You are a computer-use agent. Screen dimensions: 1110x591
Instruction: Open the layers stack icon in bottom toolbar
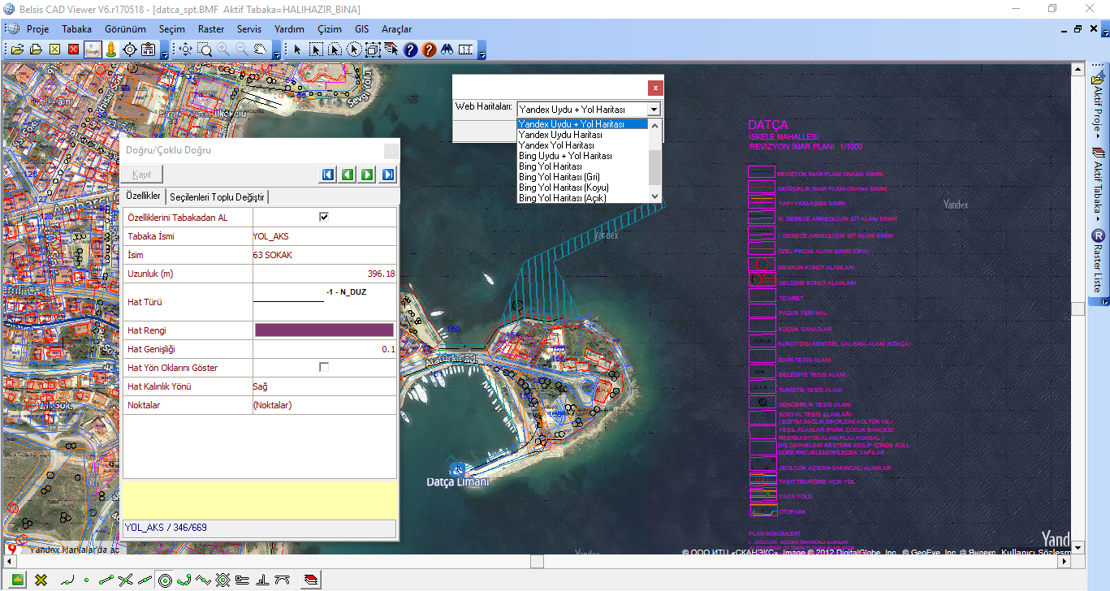click(312, 580)
